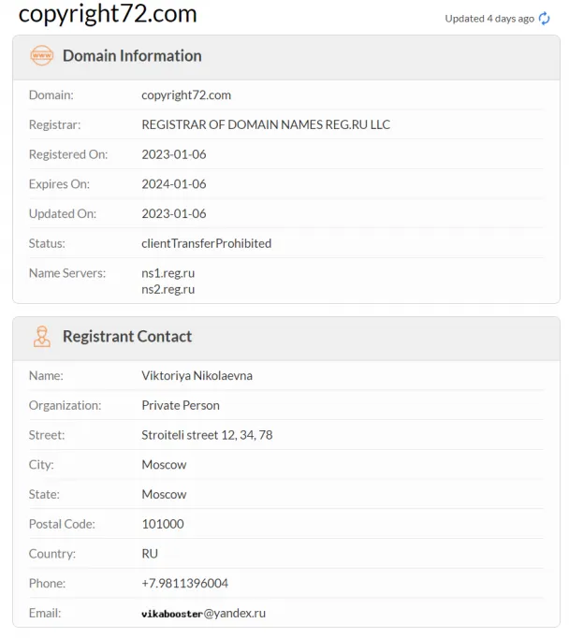Viewport: 569px width, 638px height.
Task: Click name server ns1.reg.ru
Action: (x=168, y=273)
